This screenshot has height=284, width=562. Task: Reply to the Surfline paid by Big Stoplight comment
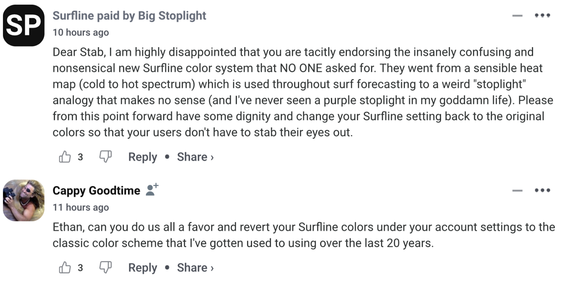[x=142, y=157]
